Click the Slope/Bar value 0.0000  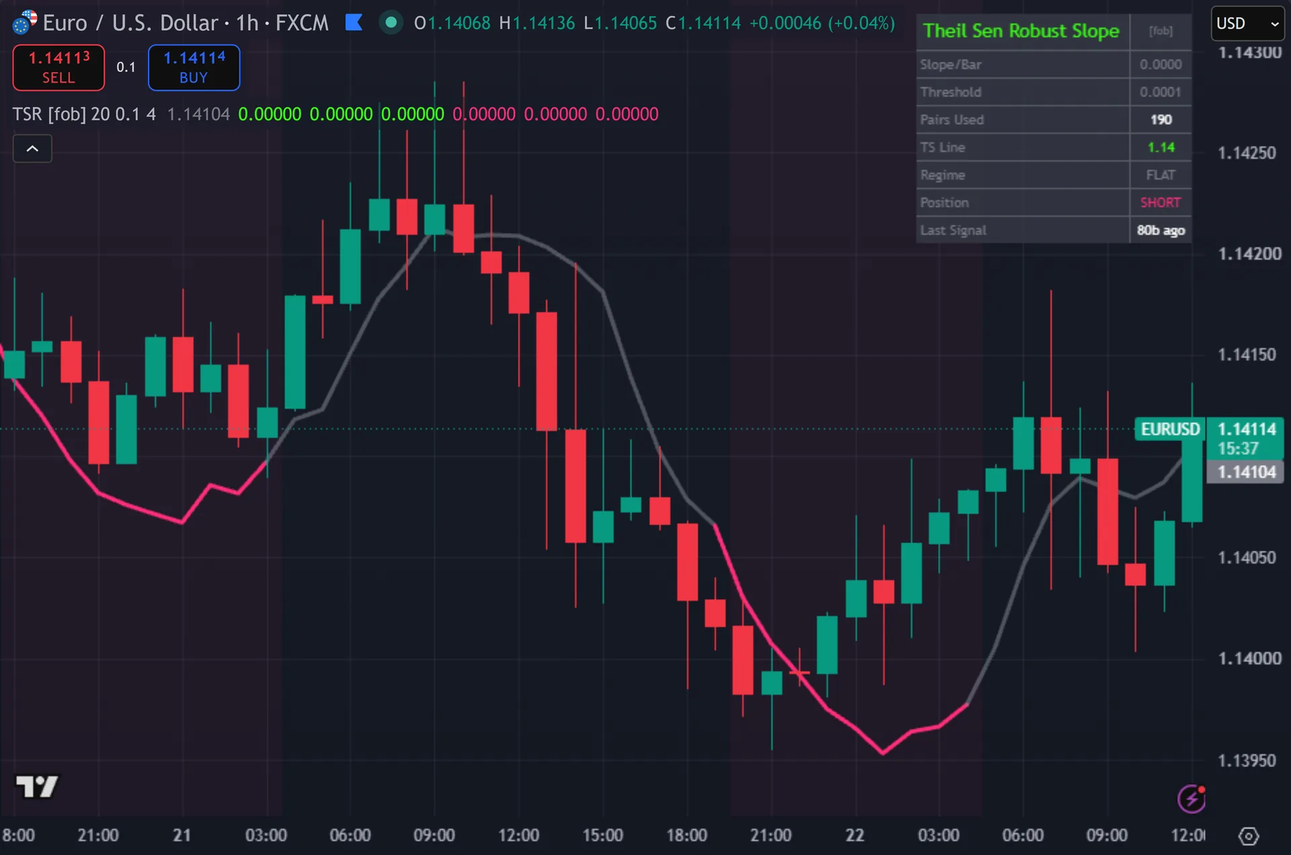[x=1161, y=65]
